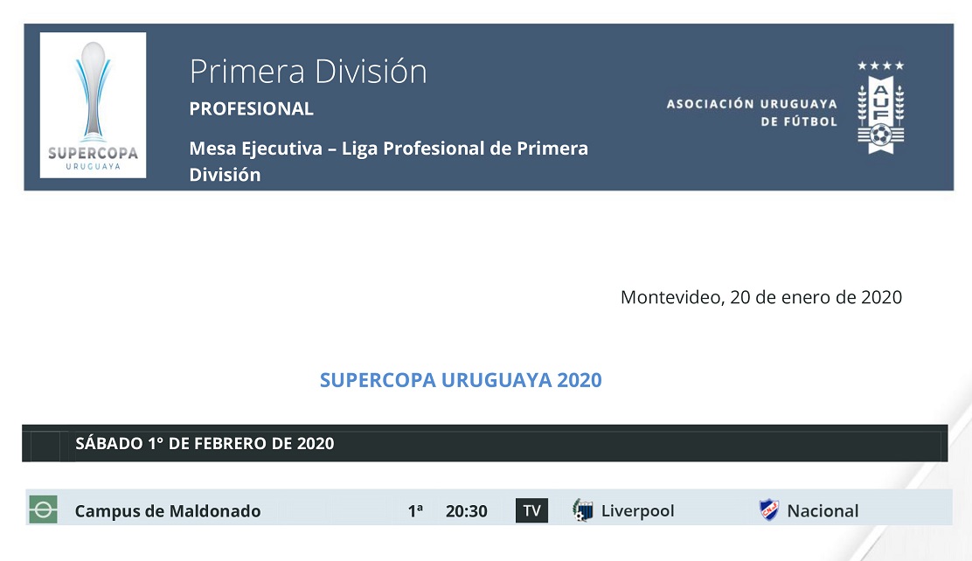The height and width of the screenshot is (561, 972).
Task: Click the Nacional team name
Action: 823,511
